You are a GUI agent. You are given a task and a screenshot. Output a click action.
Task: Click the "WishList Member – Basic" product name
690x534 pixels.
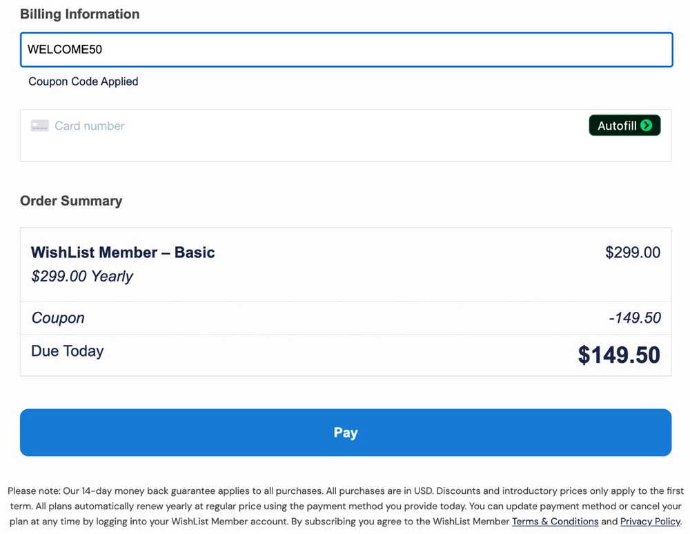coord(123,253)
